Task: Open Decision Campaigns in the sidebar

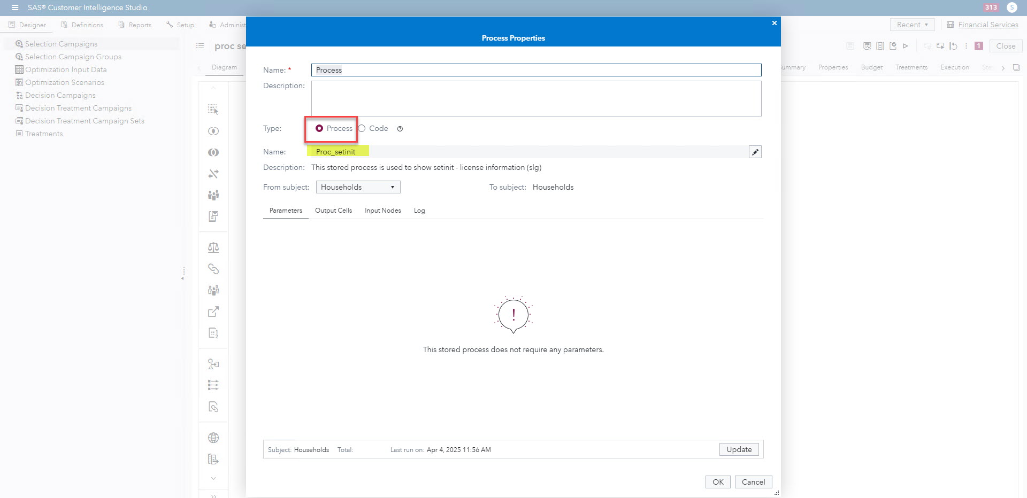Action: (60, 95)
